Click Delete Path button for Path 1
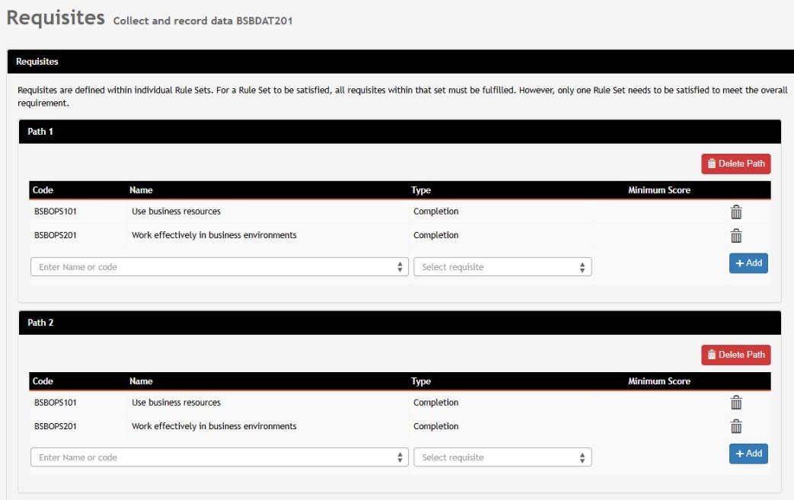The image size is (794, 500). point(736,164)
